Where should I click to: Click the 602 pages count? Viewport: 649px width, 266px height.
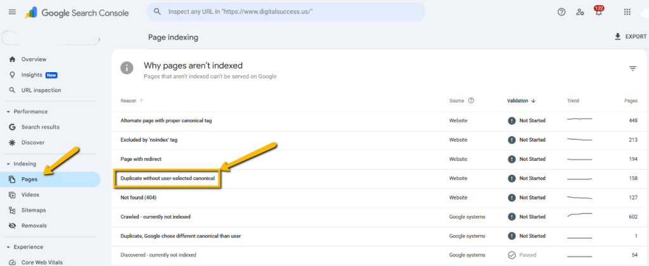coord(633,217)
